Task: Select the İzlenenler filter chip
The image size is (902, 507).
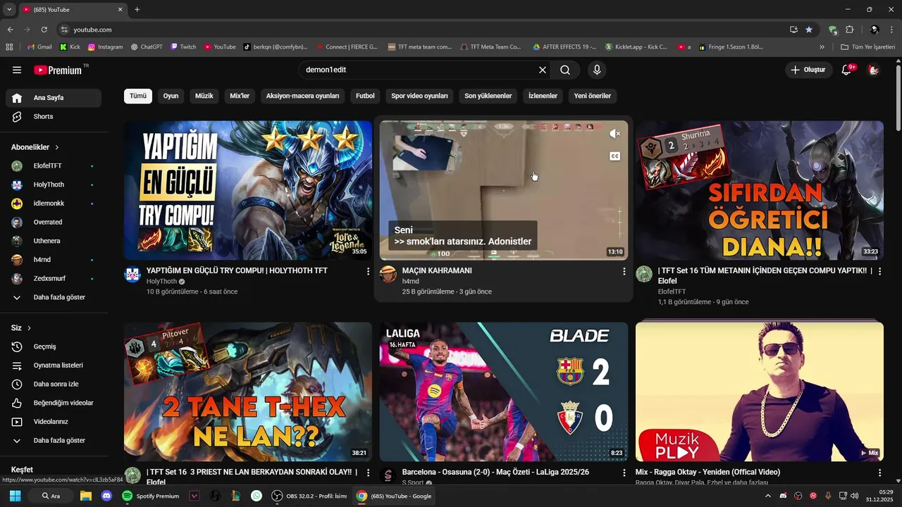Action: pos(543,96)
